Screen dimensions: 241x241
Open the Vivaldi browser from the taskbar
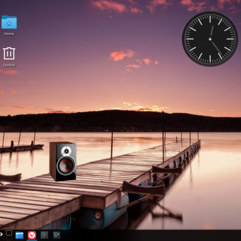32,235
